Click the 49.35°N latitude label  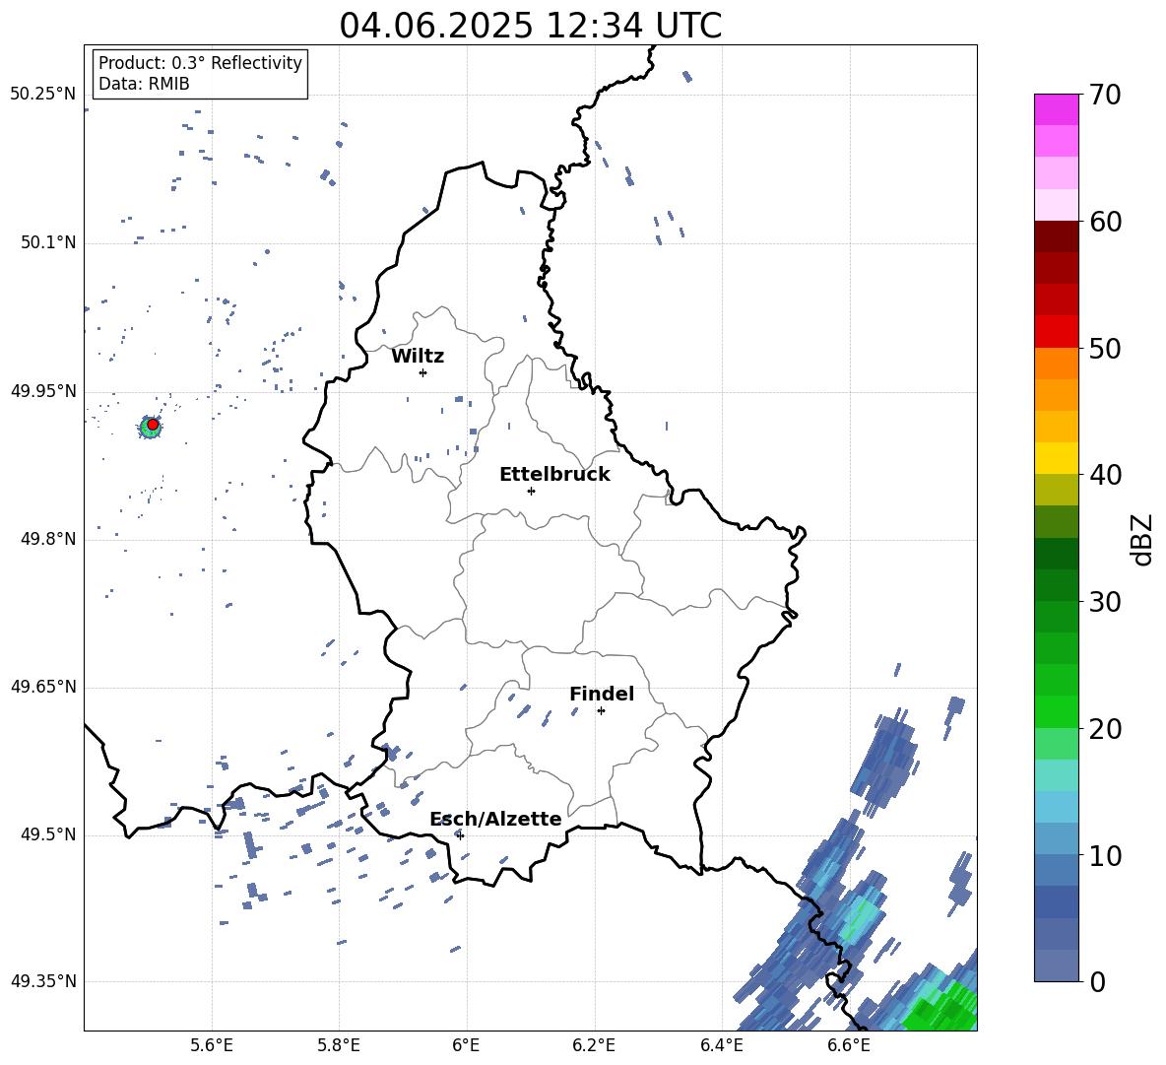(43, 981)
